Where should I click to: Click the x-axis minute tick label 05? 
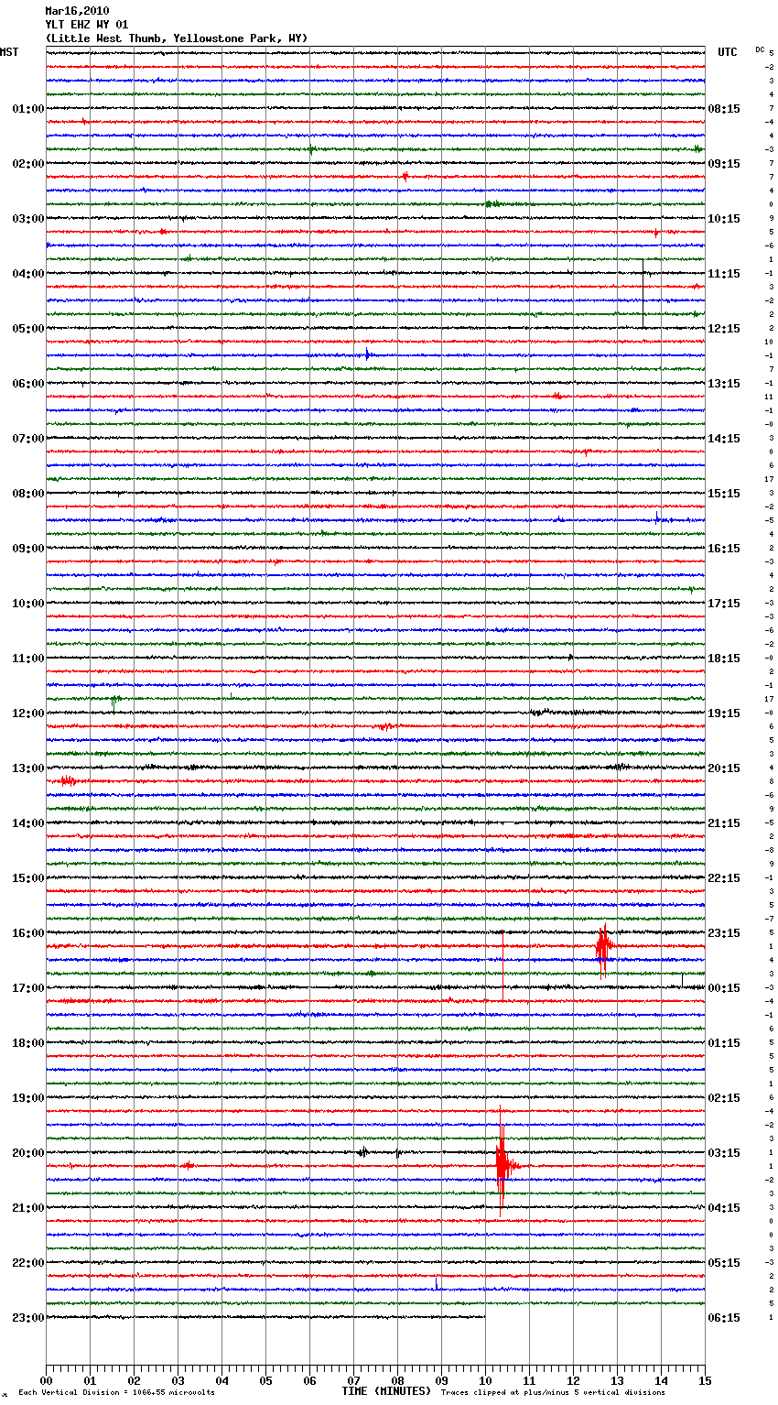coord(265,1380)
